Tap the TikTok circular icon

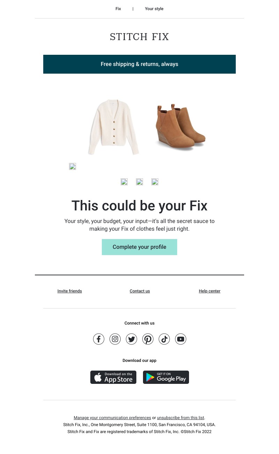[x=164, y=339]
